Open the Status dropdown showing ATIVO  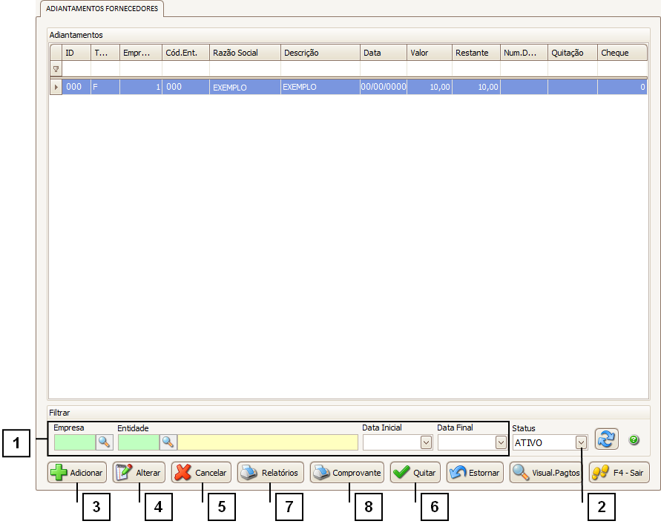[x=581, y=442]
